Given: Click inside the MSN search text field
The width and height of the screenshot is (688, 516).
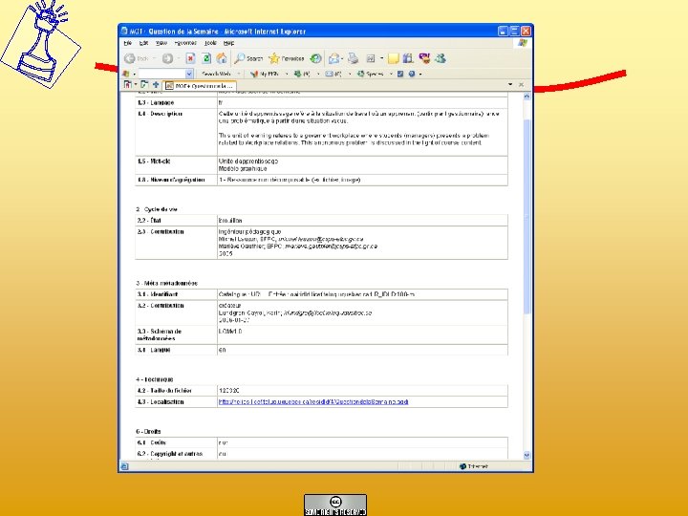Looking at the screenshot, I should 161,74.
